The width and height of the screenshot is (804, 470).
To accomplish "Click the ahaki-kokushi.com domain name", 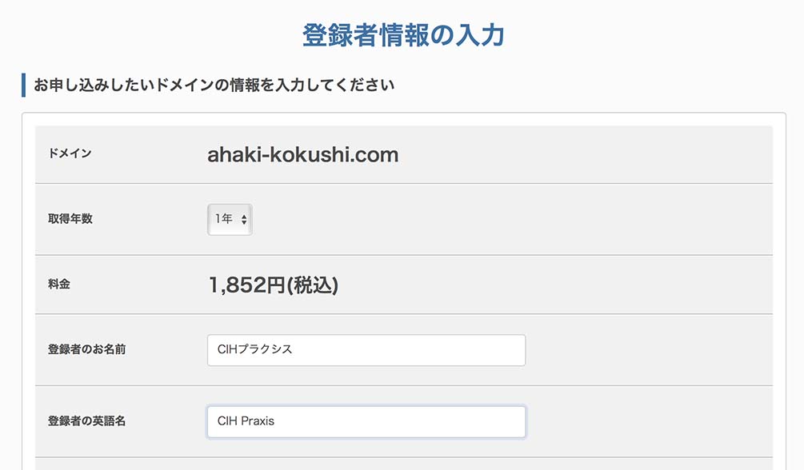I will 302,154.
